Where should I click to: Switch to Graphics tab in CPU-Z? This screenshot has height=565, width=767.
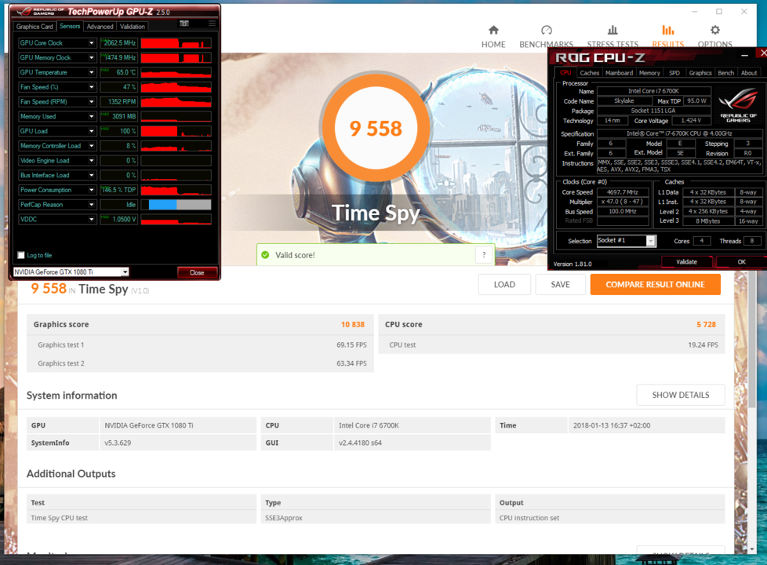(700, 72)
